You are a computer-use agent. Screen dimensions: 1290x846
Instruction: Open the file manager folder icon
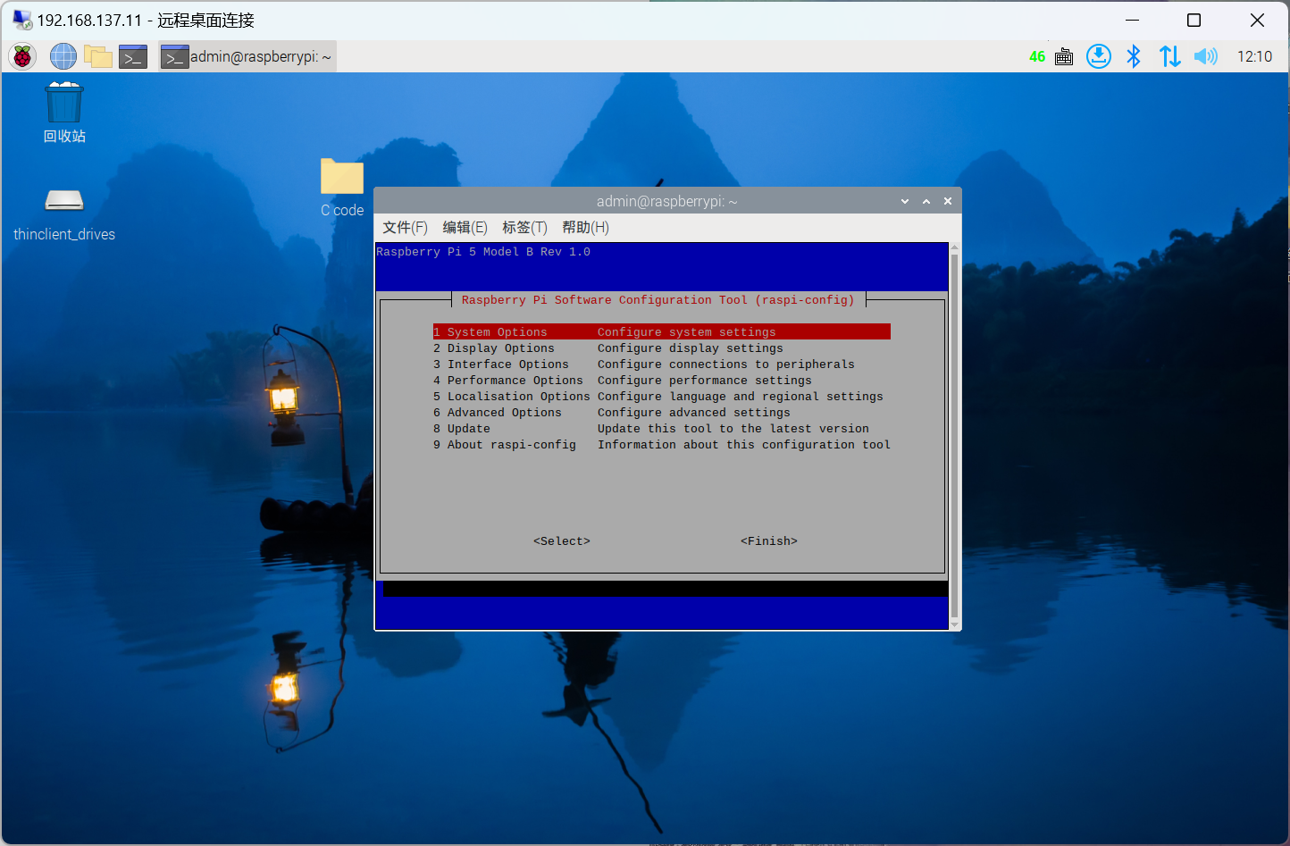coord(97,56)
